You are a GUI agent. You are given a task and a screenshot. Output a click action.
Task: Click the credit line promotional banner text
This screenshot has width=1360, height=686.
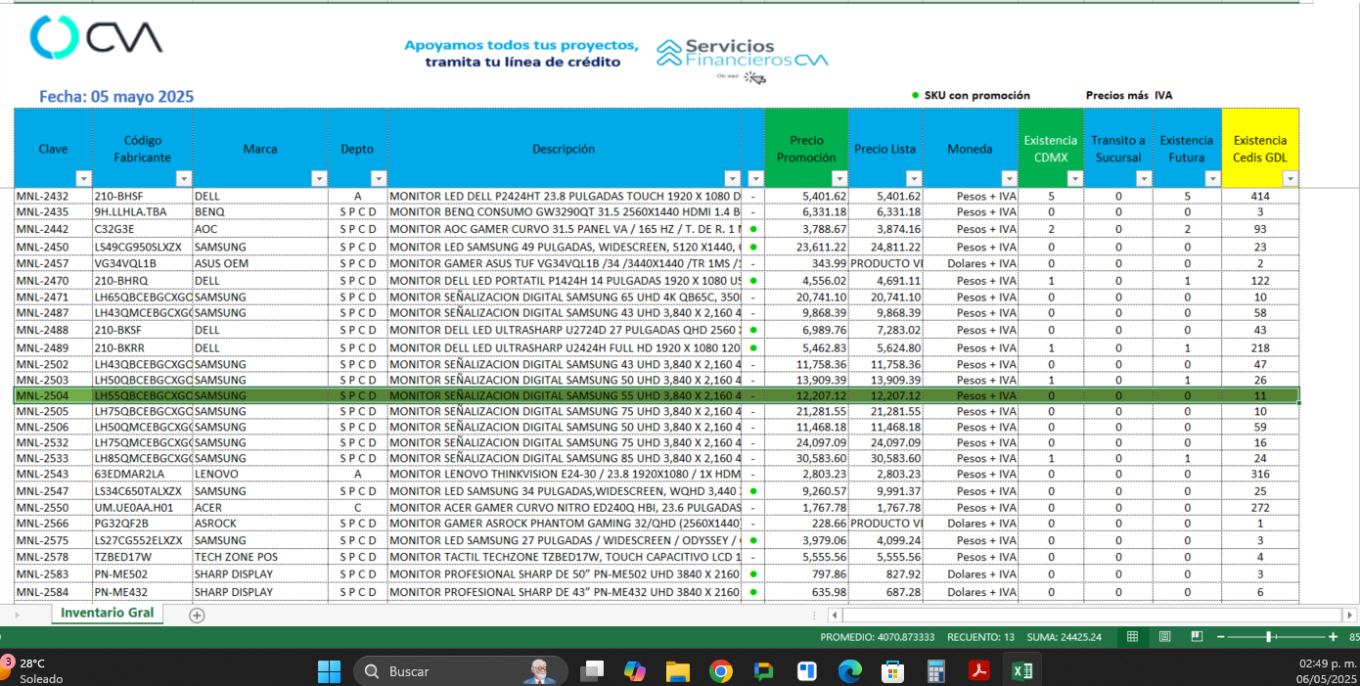[521, 54]
